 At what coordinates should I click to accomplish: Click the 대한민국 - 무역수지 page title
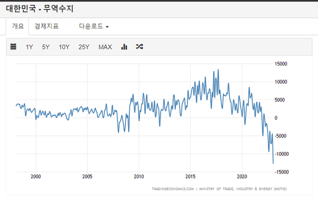[x=43, y=8]
